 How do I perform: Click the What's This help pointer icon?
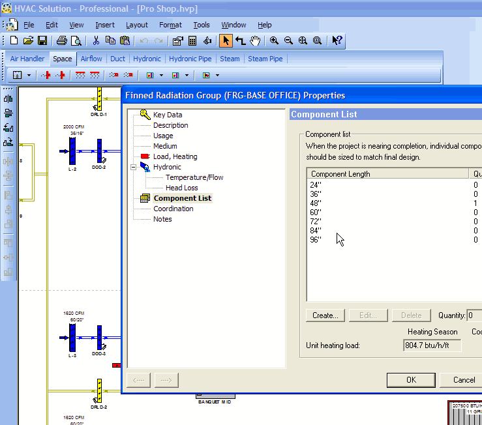tap(337, 40)
